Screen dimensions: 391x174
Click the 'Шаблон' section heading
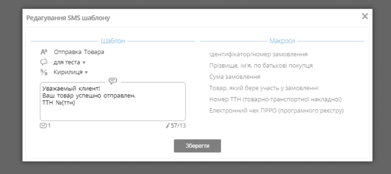pyautogui.click(x=113, y=41)
